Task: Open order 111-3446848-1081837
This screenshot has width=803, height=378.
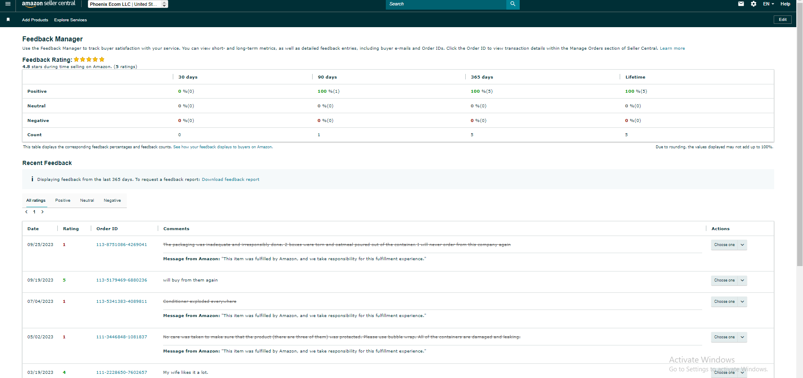Action: pyautogui.click(x=122, y=337)
